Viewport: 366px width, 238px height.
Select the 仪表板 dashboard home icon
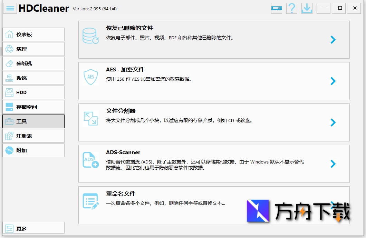tap(10, 34)
